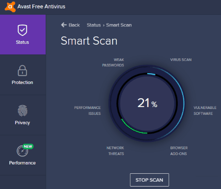Open the Performance gauge icon

[23, 151]
